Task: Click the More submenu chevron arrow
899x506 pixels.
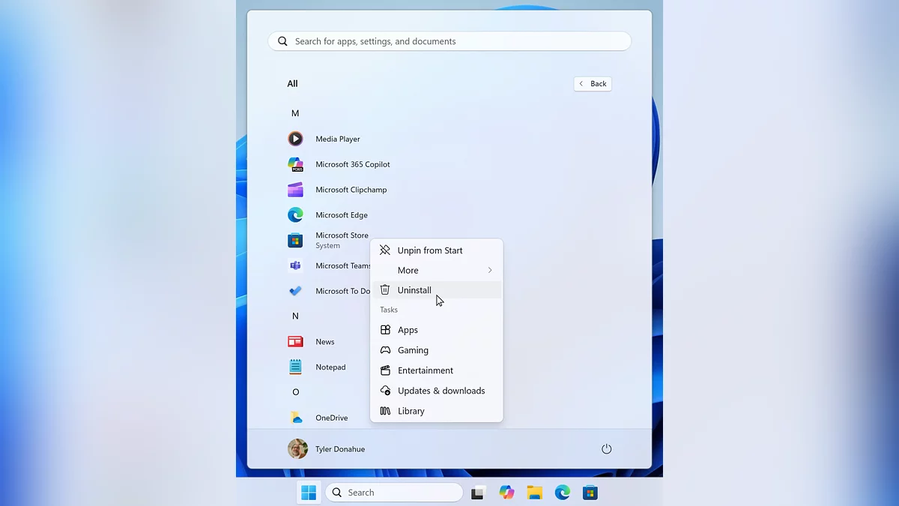Action: (x=490, y=270)
